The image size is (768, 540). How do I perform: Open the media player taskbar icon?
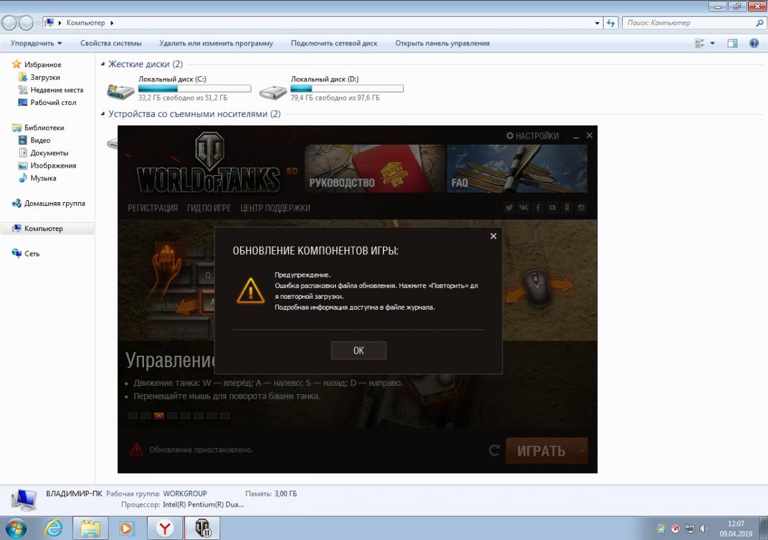pyautogui.click(x=128, y=528)
